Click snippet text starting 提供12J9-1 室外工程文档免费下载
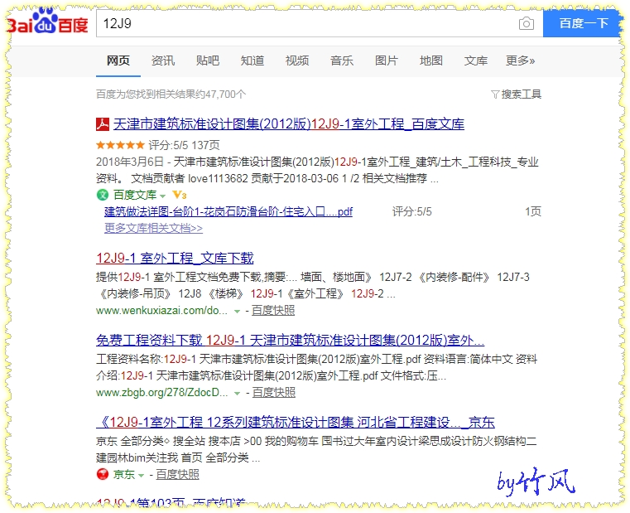The height and width of the screenshot is (513, 630). coord(313,286)
